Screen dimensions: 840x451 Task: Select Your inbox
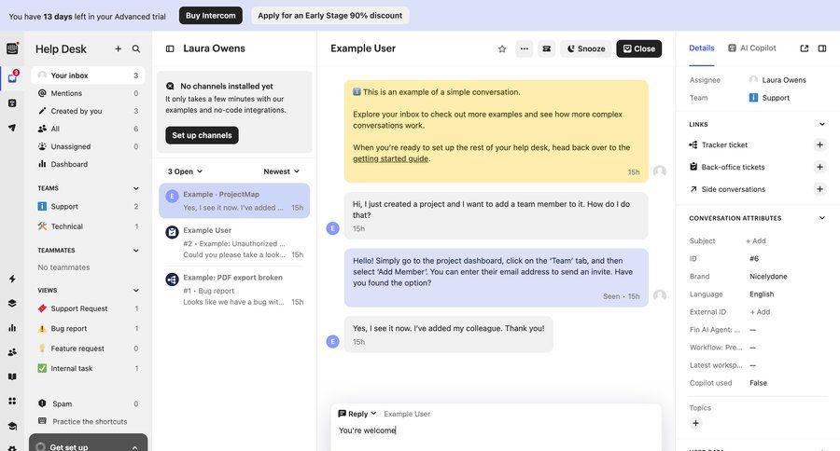pyautogui.click(x=88, y=75)
